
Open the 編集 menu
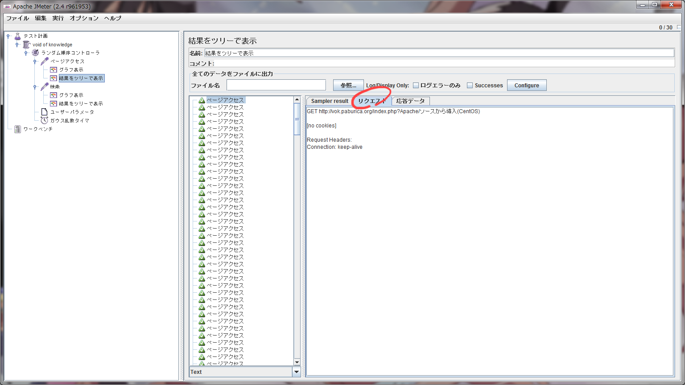click(41, 18)
